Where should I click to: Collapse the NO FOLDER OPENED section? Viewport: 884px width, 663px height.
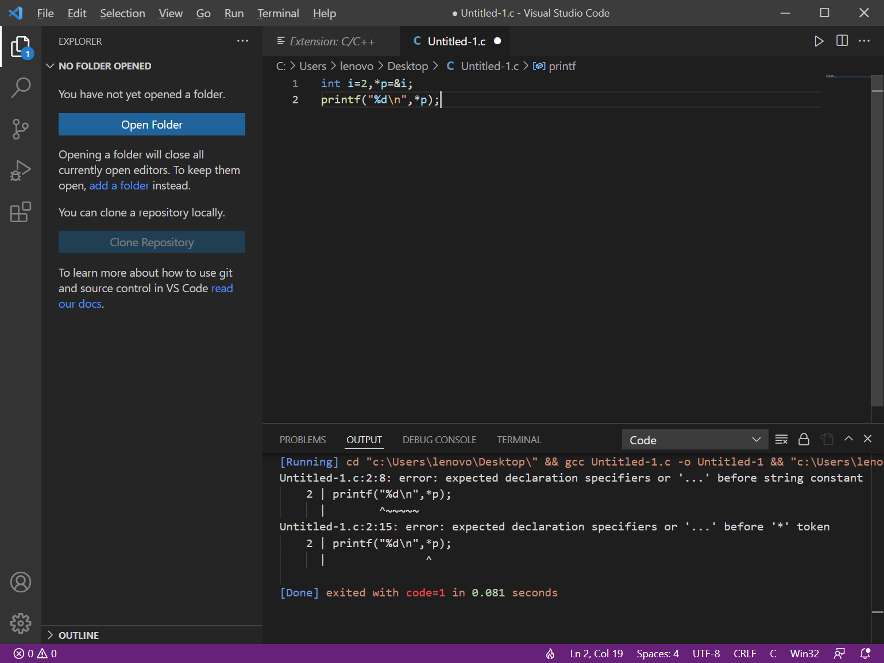point(152,66)
